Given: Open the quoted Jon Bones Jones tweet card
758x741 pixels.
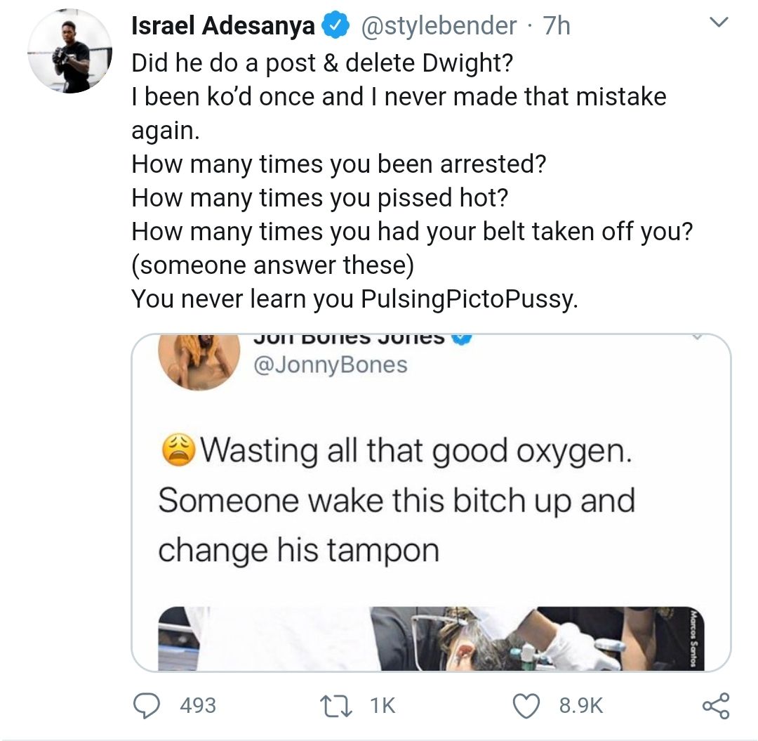Looking at the screenshot, I should coord(432,499).
